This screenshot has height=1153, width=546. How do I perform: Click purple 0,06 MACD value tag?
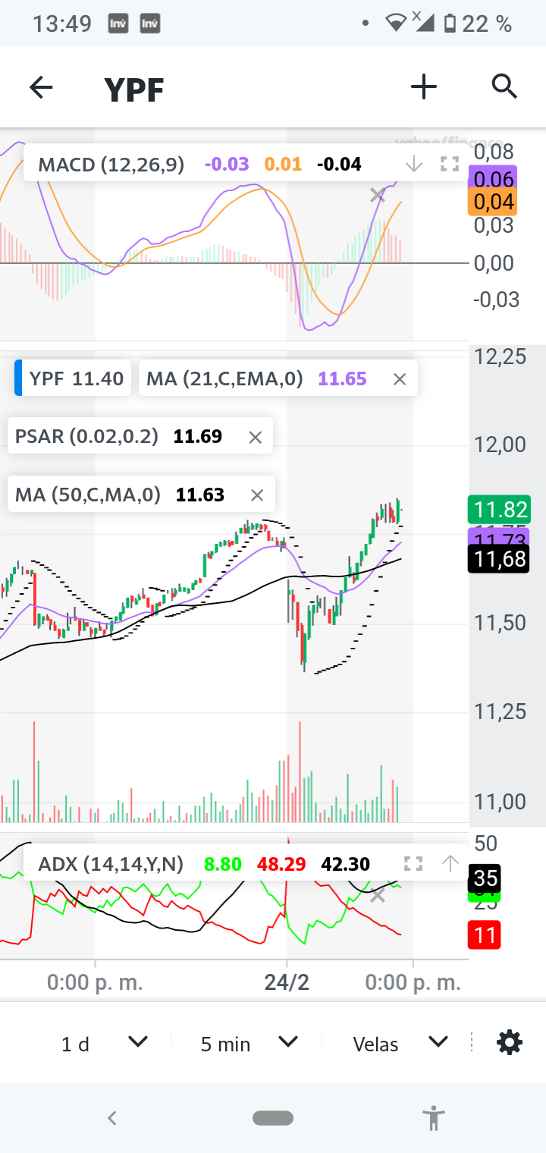(493, 179)
